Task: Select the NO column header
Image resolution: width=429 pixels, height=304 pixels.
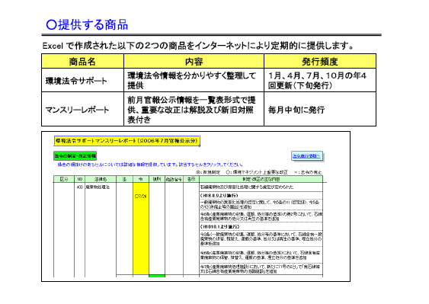Action: [x=79, y=179]
